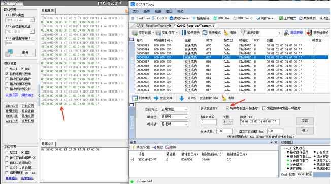
Task: Select ASCII under receive settings
Action: [x=7, y=69]
